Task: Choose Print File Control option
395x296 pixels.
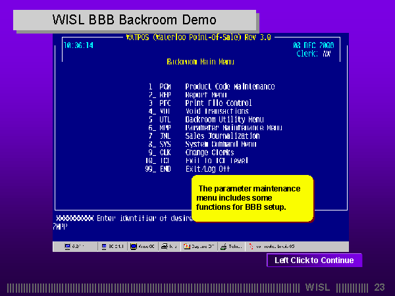Action: click(x=218, y=103)
